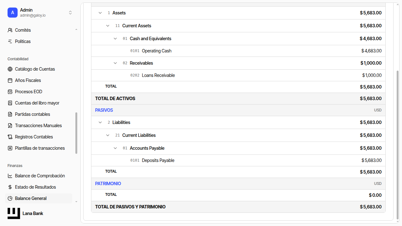Click the Años Fiscales calendar icon
Screen dimensions: 402x226
(x=10, y=80)
